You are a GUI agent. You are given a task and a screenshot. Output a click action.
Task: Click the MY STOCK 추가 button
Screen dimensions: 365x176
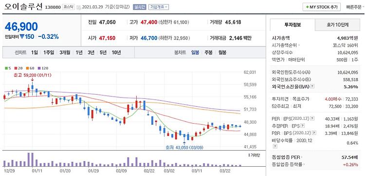(x=322, y=7)
